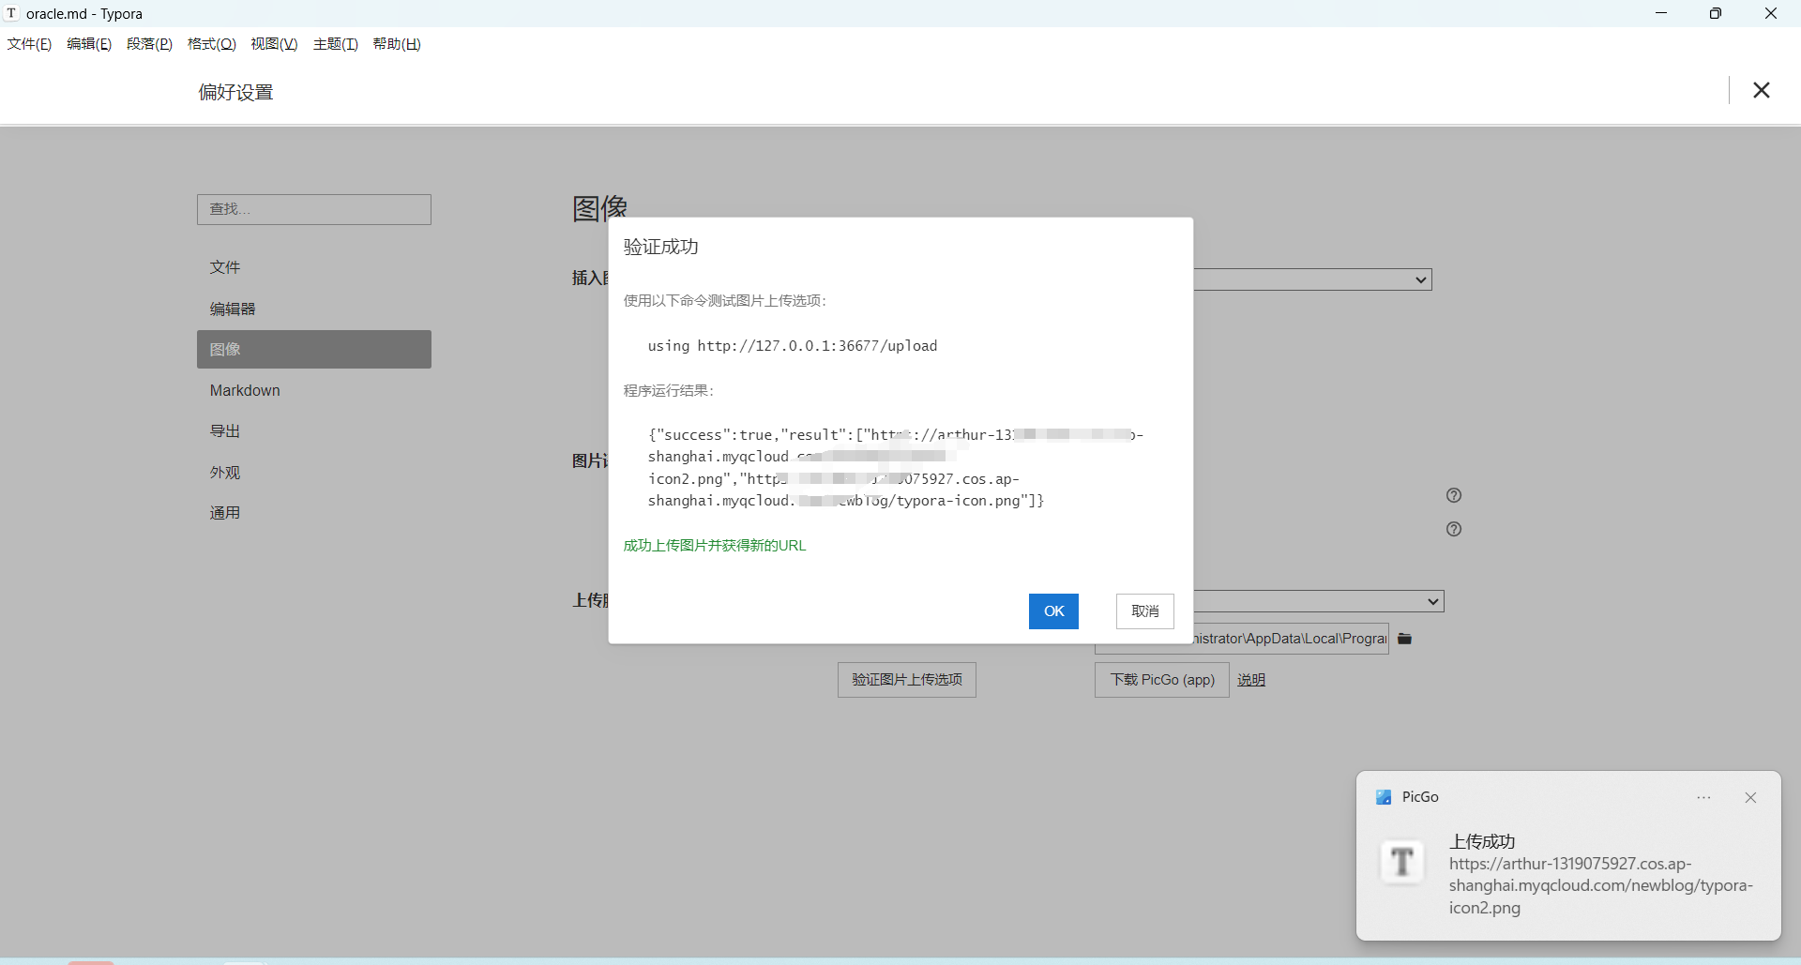
Task: Click the PicGo app icon in the notification header
Action: tap(1384, 797)
